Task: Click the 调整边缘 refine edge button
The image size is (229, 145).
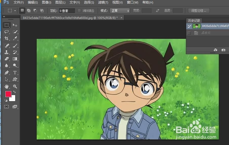Action: pos(199,11)
